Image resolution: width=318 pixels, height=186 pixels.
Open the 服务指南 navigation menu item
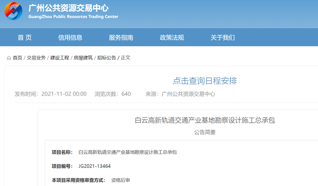click(x=121, y=38)
